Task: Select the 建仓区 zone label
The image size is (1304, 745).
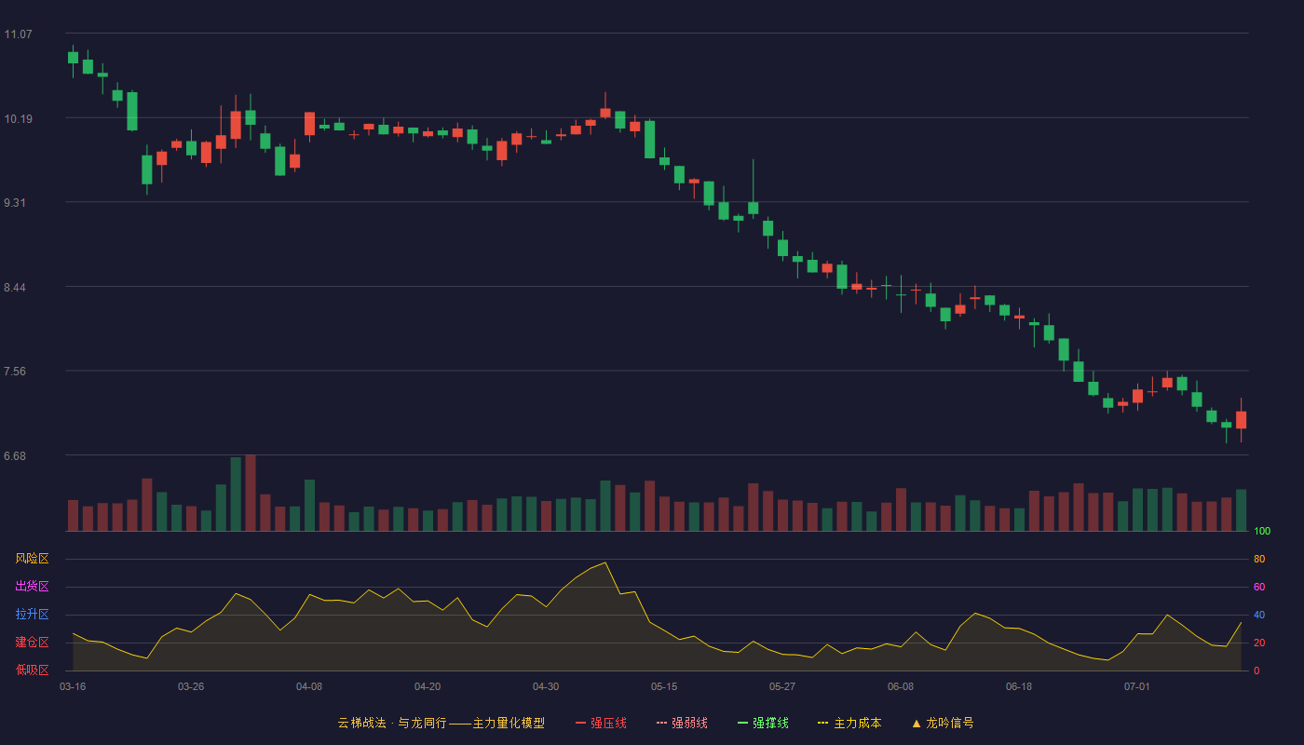Action: 32,643
